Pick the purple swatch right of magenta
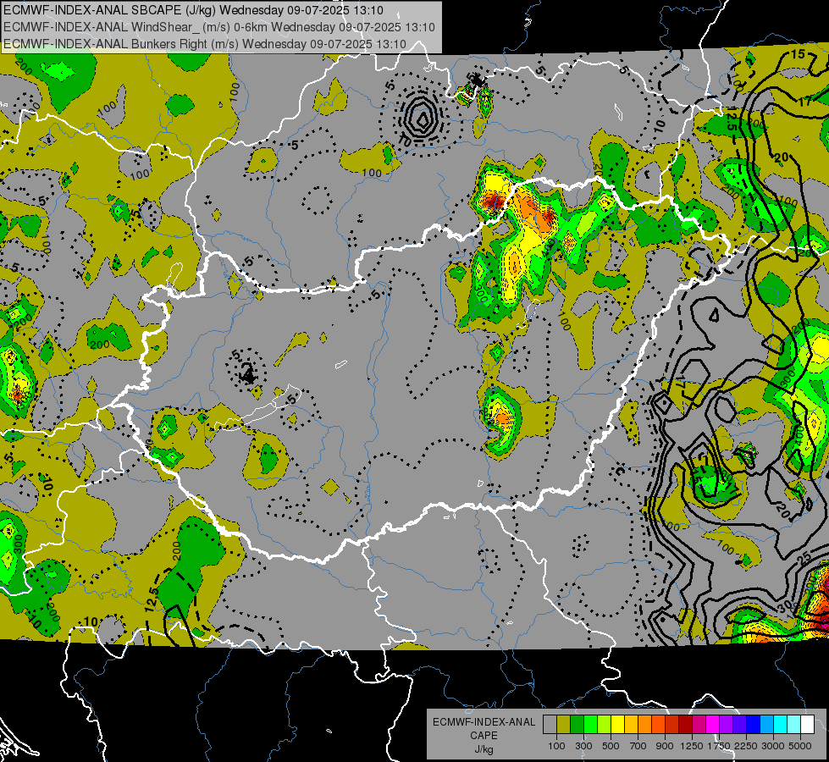 click(726, 724)
